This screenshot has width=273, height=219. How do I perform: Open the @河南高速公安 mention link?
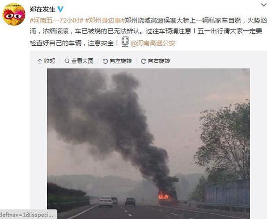point(153,43)
